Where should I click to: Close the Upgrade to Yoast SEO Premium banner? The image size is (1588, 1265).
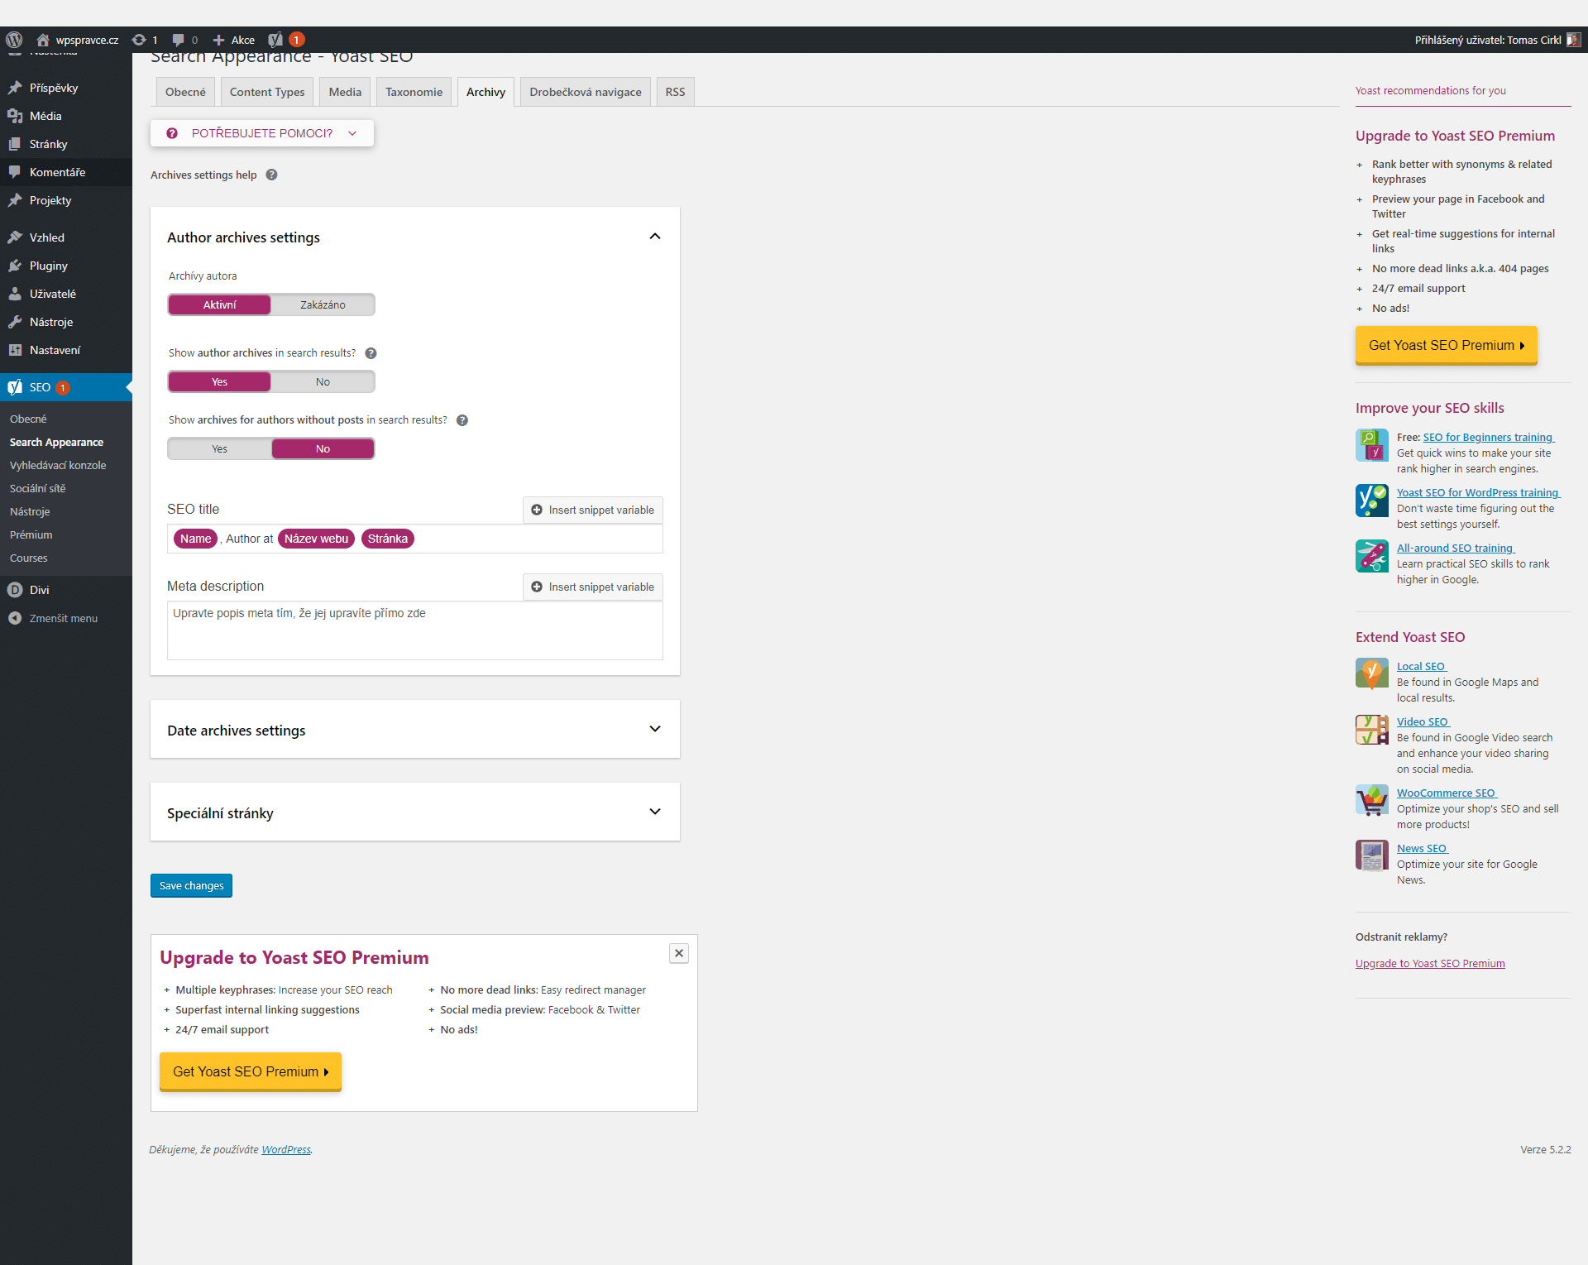pyautogui.click(x=679, y=953)
